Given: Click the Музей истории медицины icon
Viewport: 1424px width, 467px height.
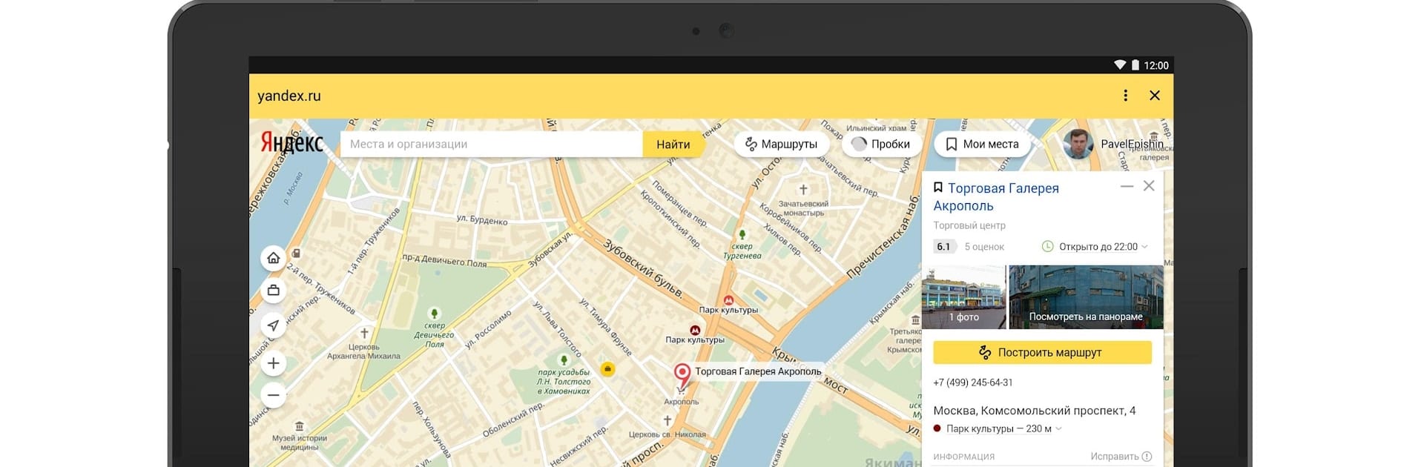Looking at the screenshot, I should 299,426.
